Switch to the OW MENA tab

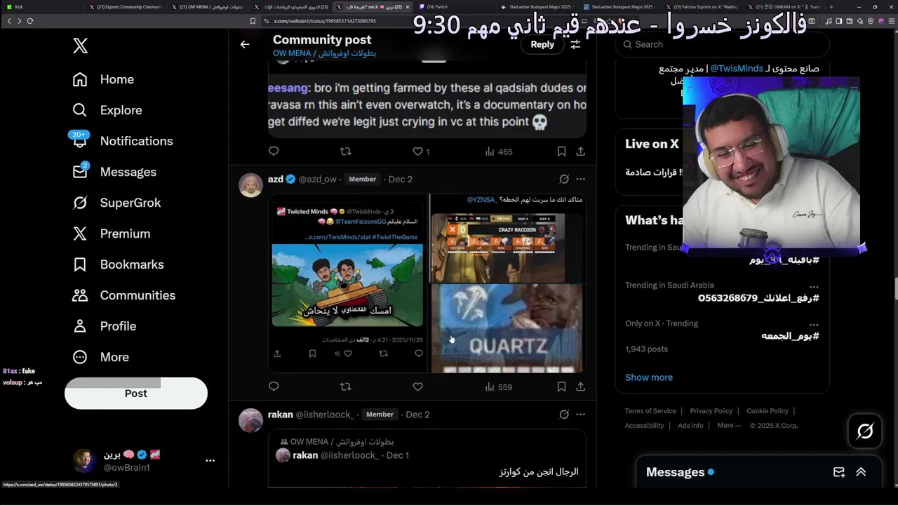(x=208, y=7)
